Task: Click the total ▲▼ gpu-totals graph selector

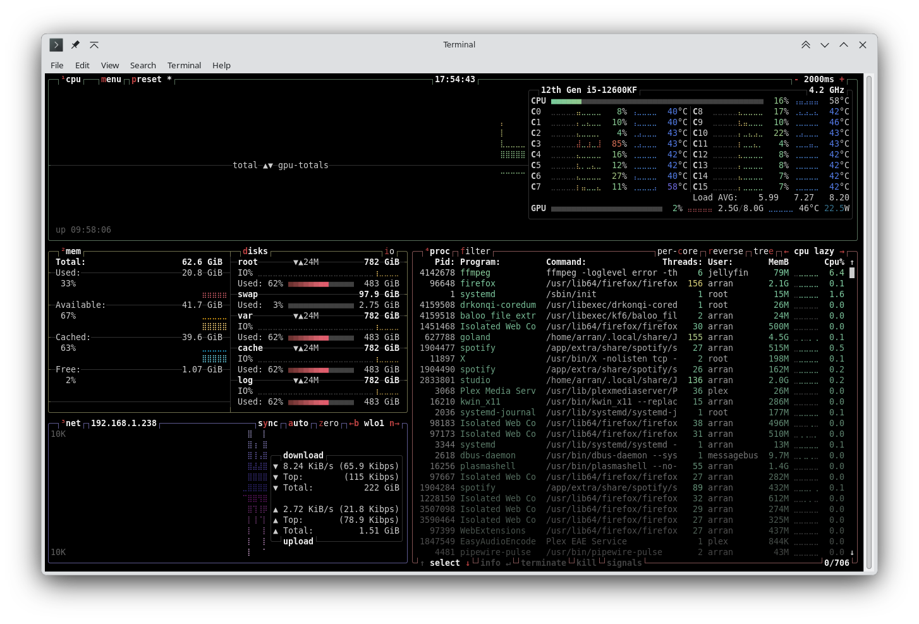Action: tap(281, 166)
